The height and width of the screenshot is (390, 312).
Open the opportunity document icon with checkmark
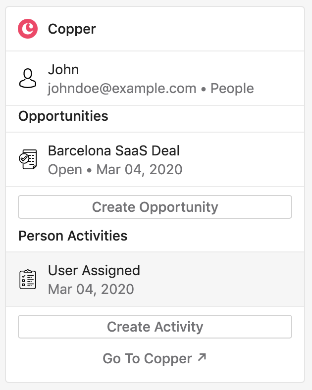pyautogui.click(x=28, y=159)
